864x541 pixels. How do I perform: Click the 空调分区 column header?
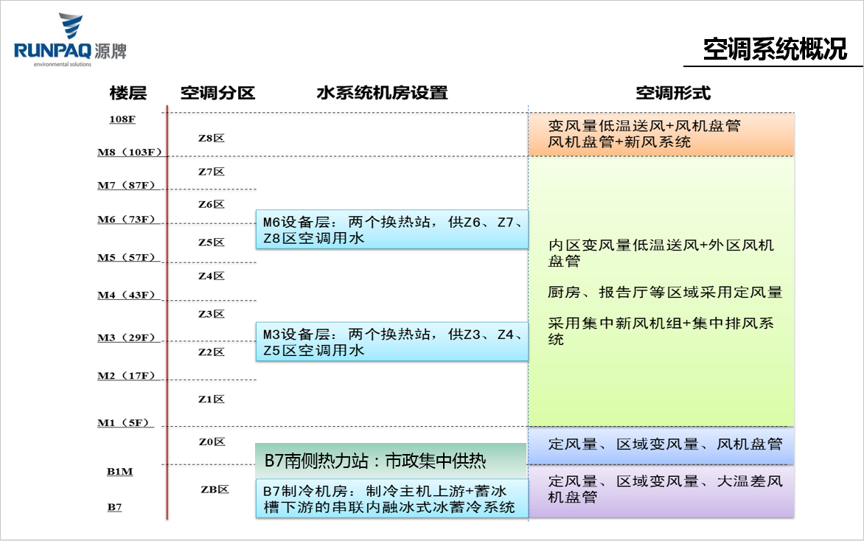pyautogui.click(x=217, y=93)
